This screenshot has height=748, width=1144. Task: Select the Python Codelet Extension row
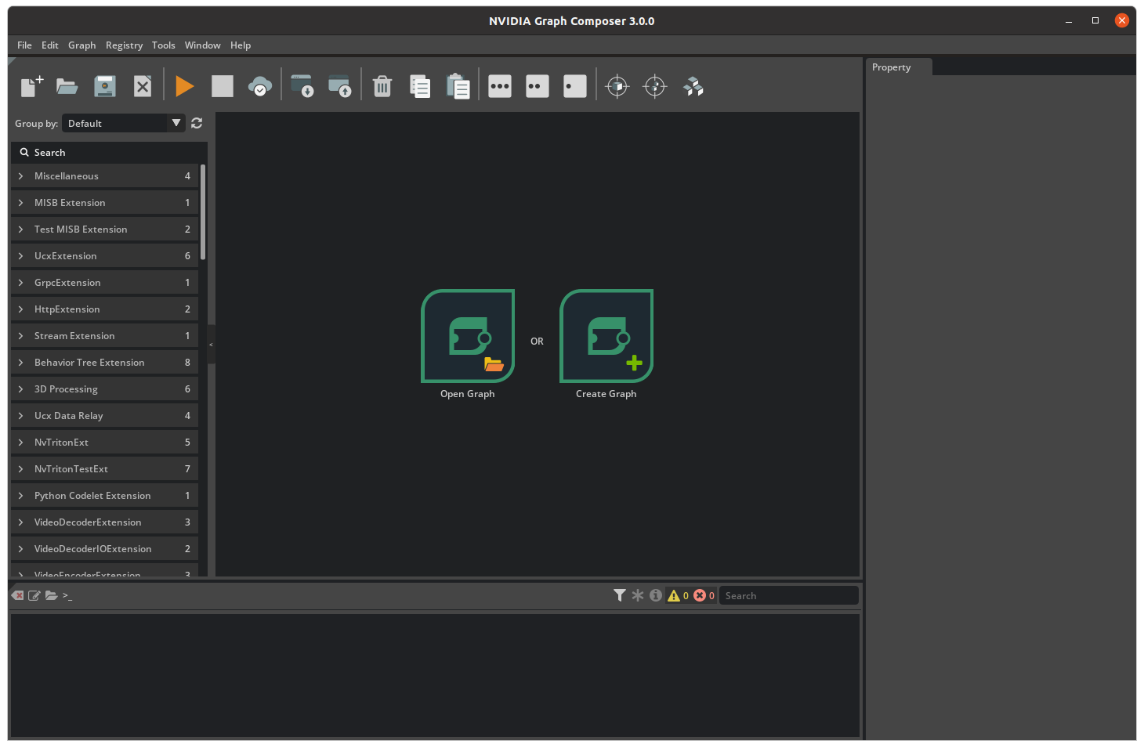tap(105, 496)
